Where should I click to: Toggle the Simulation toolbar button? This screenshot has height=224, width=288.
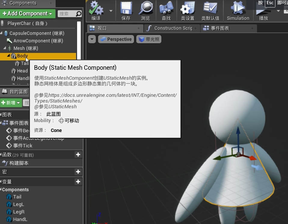(238, 9)
